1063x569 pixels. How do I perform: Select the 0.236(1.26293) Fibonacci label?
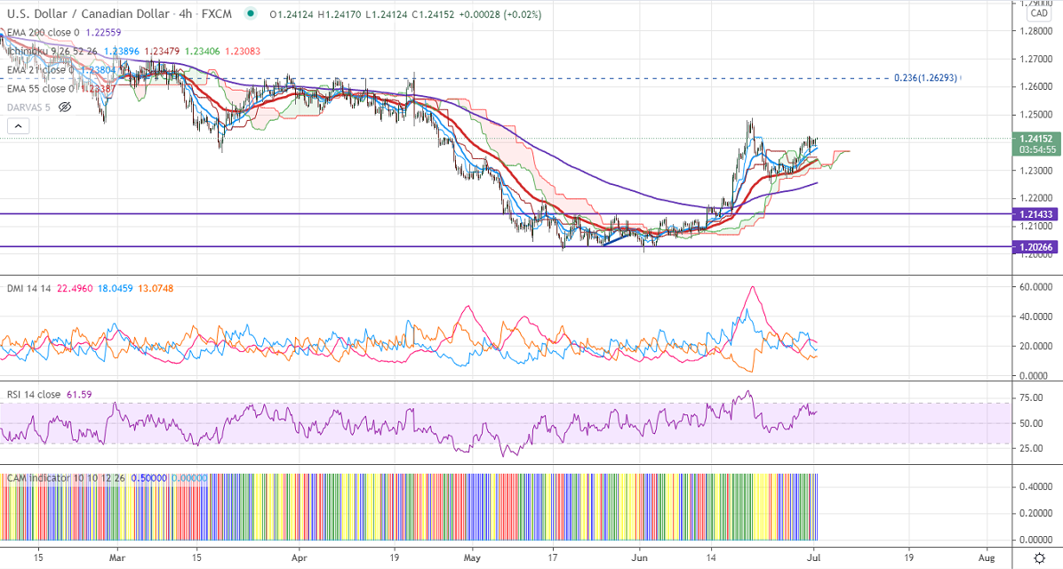[x=926, y=78]
